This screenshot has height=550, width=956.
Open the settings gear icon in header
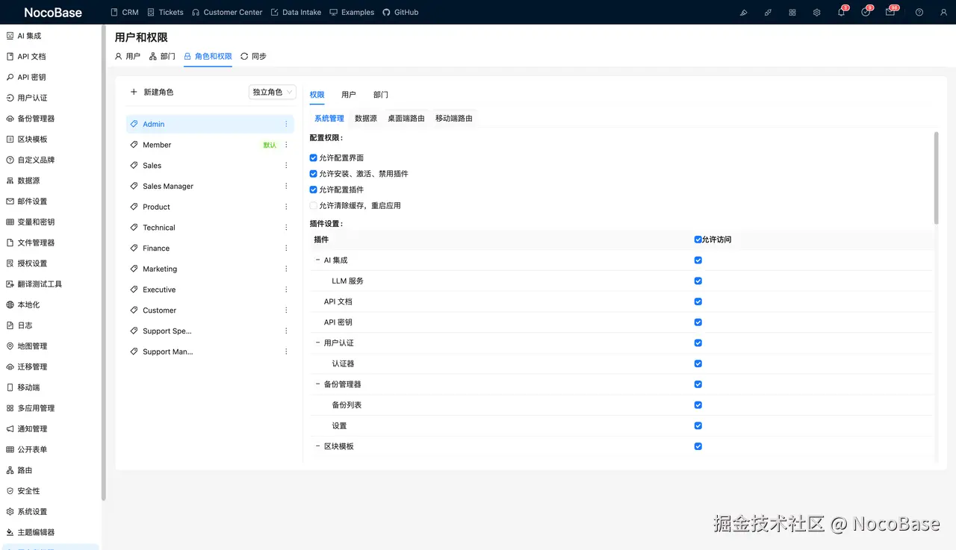pyautogui.click(x=817, y=12)
